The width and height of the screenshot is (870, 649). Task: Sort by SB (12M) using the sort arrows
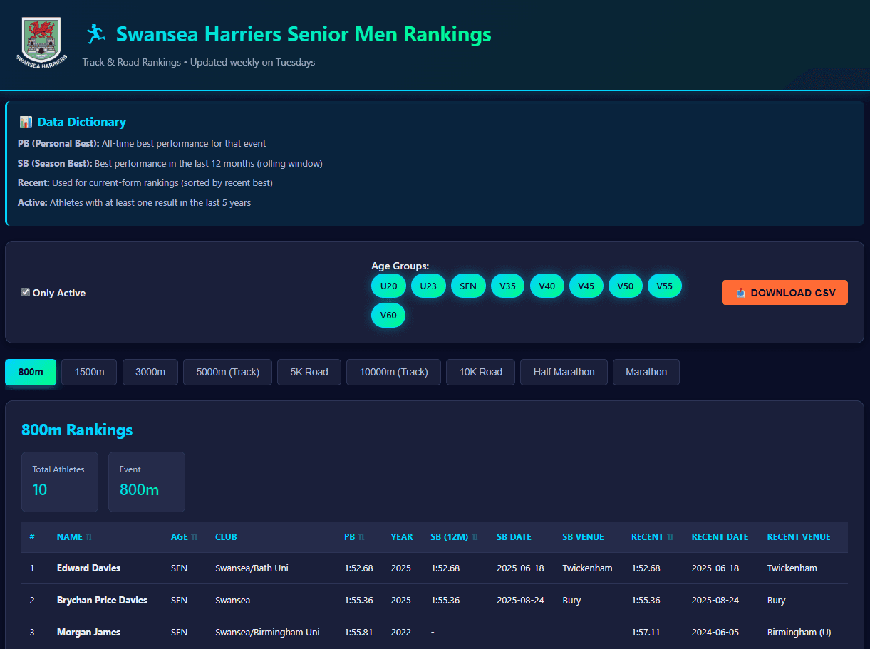click(x=475, y=537)
